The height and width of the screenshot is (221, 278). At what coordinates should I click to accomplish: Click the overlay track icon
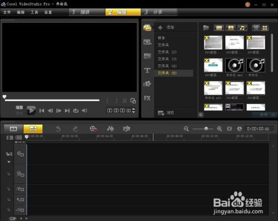21,174
